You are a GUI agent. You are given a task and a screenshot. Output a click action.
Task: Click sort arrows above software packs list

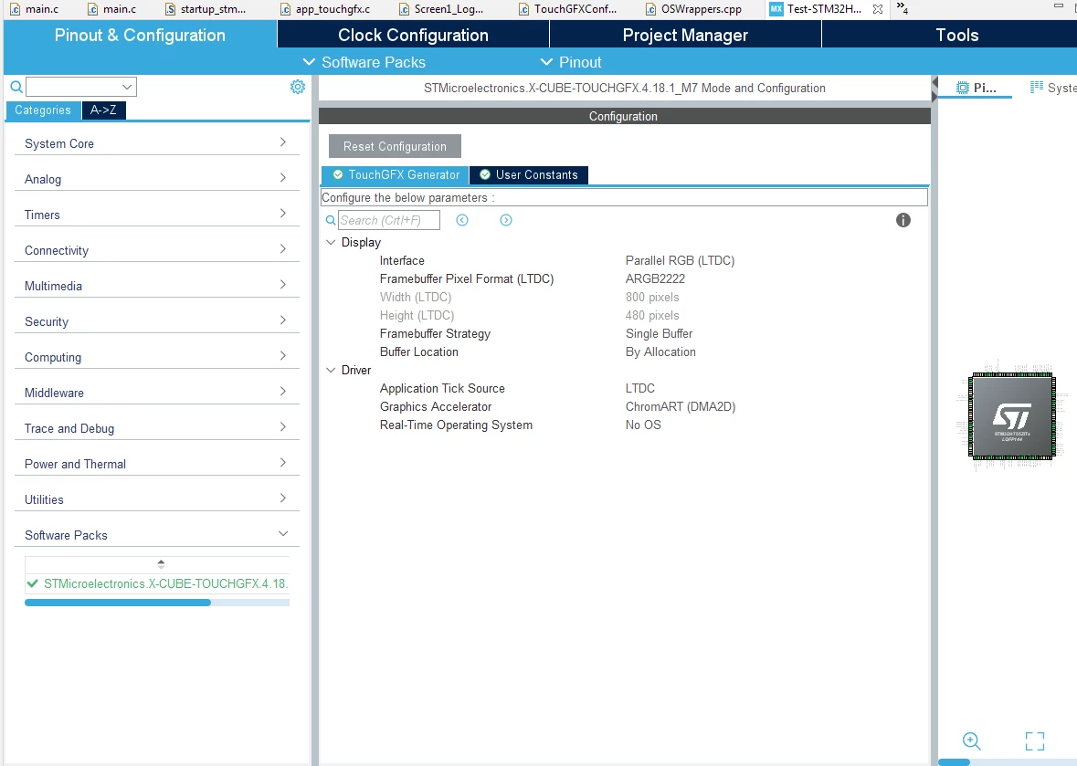pyautogui.click(x=161, y=563)
